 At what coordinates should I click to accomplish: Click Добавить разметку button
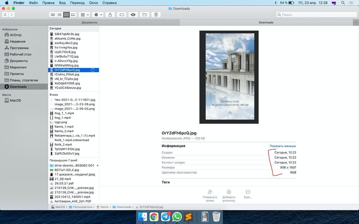(x=229, y=196)
